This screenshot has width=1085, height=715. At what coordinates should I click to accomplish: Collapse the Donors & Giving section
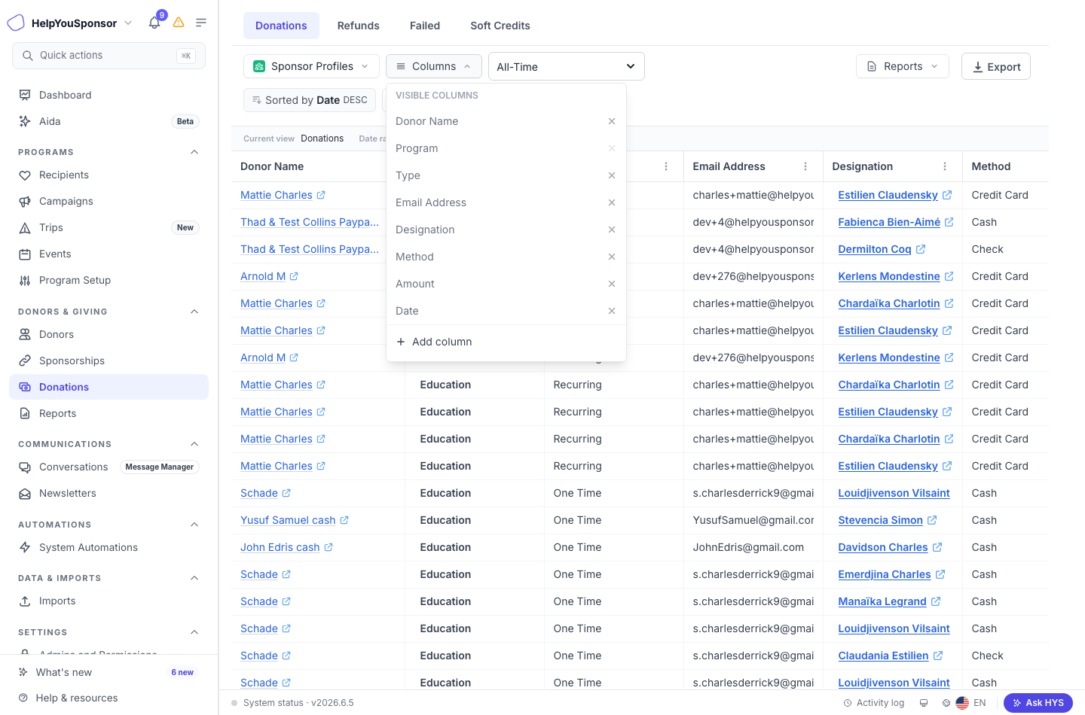194,312
